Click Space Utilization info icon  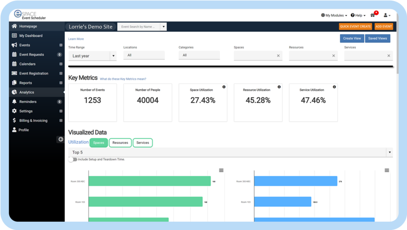pyautogui.click(x=224, y=87)
